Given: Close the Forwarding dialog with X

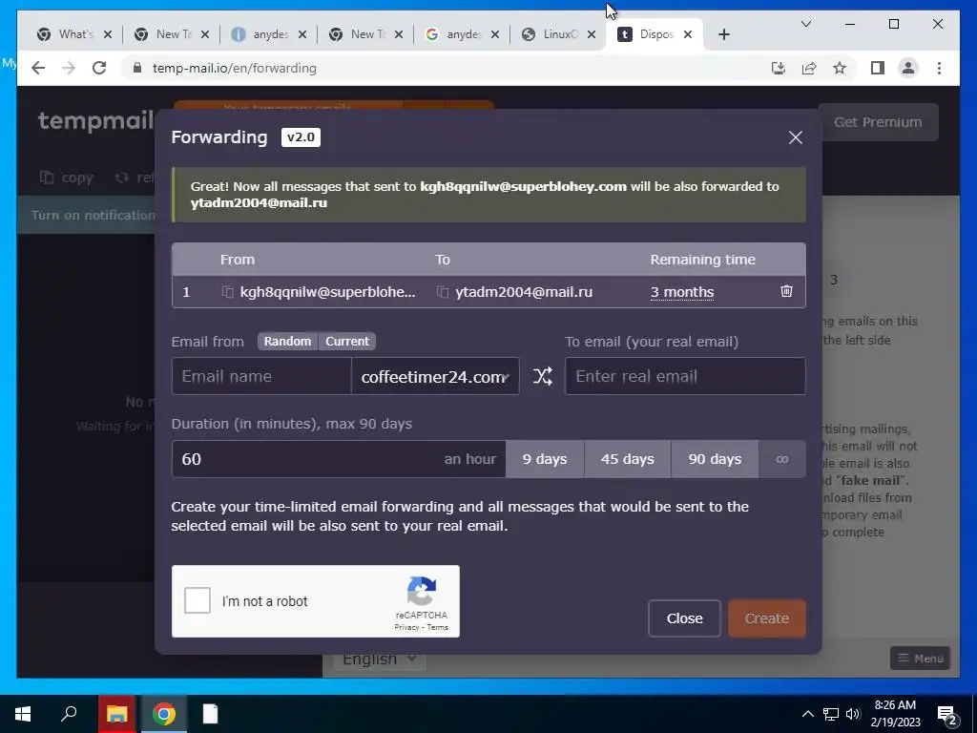Looking at the screenshot, I should 795,137.
